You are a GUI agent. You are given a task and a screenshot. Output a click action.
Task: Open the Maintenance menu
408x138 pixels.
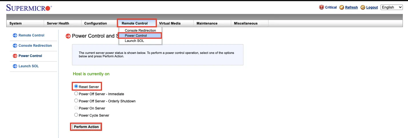pos(212,23)
